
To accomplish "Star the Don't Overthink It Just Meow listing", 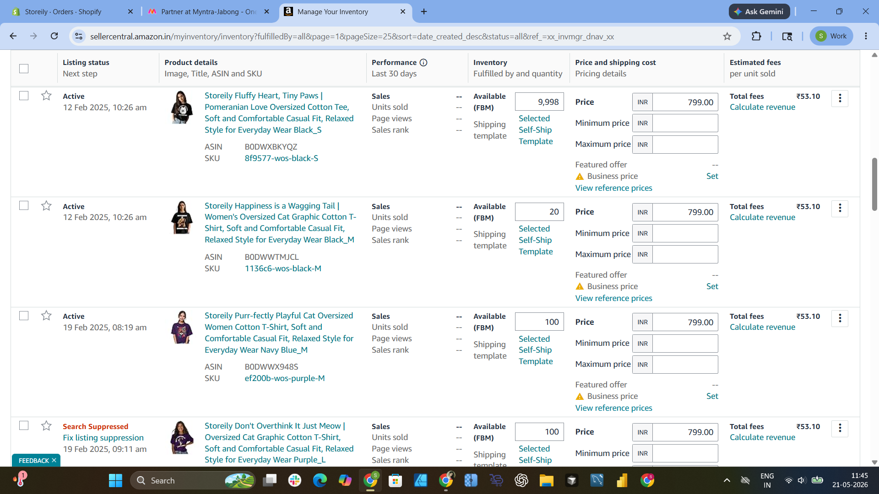I will tap(46, 426).
